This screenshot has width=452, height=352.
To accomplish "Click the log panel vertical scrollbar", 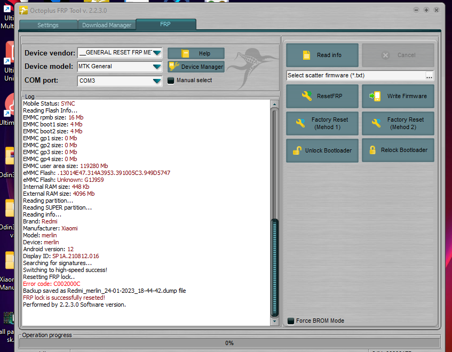I will click(x=275, y=160).
